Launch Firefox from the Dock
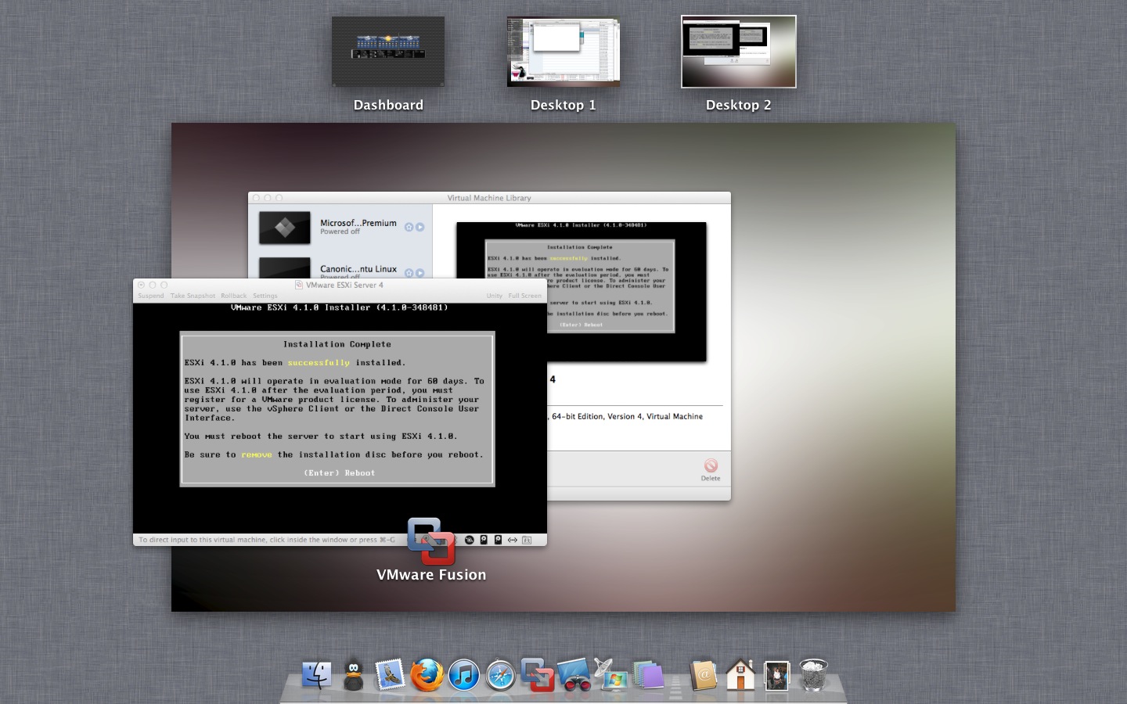 pos(427,675)
